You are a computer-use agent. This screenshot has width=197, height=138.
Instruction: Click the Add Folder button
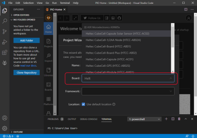[x=27, y=40]
